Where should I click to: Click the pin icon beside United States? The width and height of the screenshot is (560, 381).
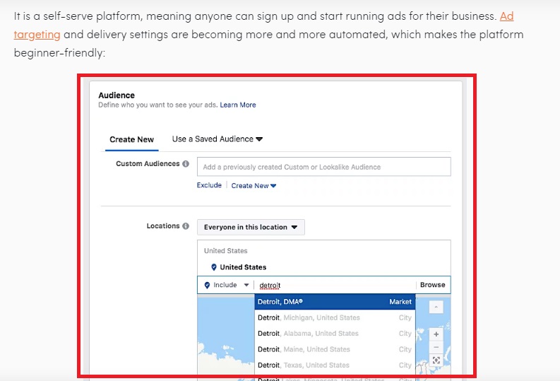(x=214, y=267)
